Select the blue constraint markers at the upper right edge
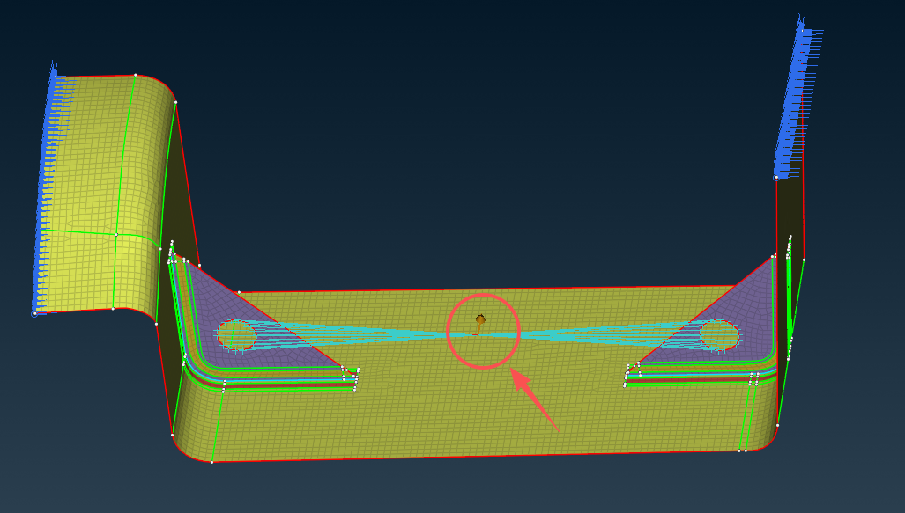Screen dimensions: 905x513 point(798,99)
